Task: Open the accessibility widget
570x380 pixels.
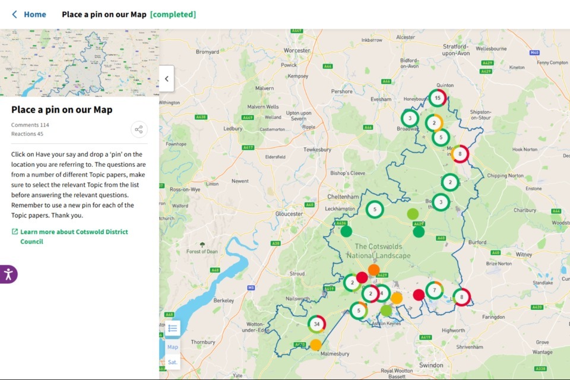Action: pyautogui.click(x=8, y=274)
